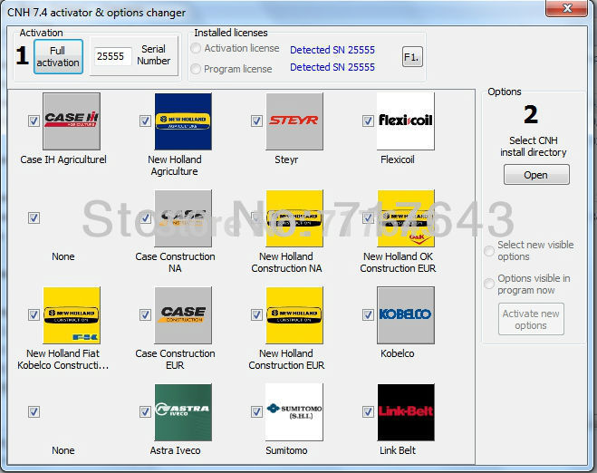Click the Serial Number input field
597x473 pixels.
[x=113, y=56]
